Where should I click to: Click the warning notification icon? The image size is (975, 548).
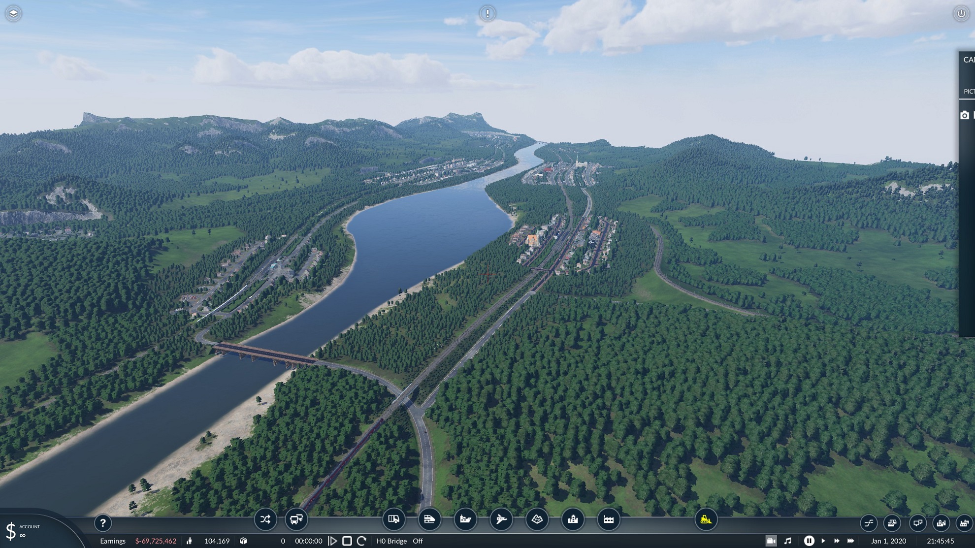(x=487, y=13)
